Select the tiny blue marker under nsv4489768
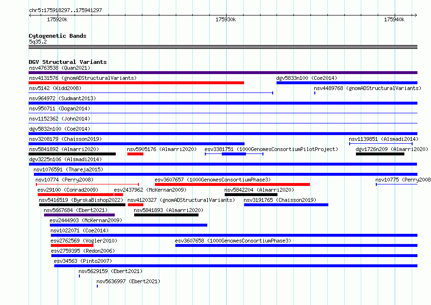This screenshot has height=305, width=431. (x=315, y=93)
